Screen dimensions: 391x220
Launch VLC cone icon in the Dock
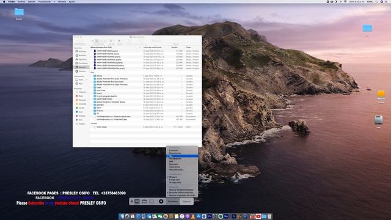click(x=193, y=216)
